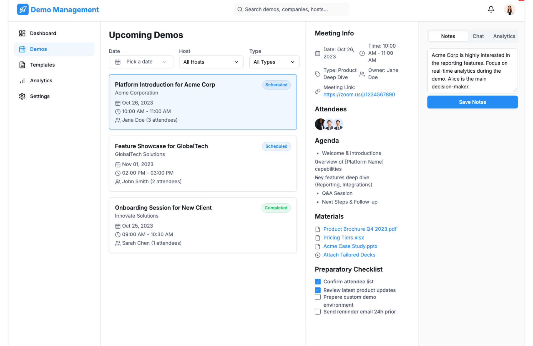Screen dimensions: 533x346
Task: Uncheck Confirm attendee list checkbox
Action: point(318,282)
